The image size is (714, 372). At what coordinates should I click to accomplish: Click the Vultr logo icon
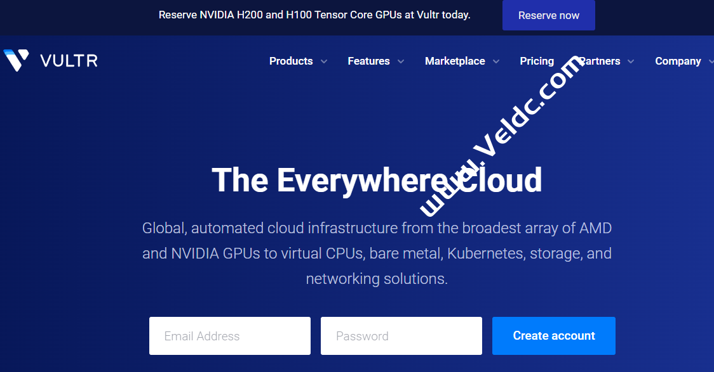coord(16,60)
